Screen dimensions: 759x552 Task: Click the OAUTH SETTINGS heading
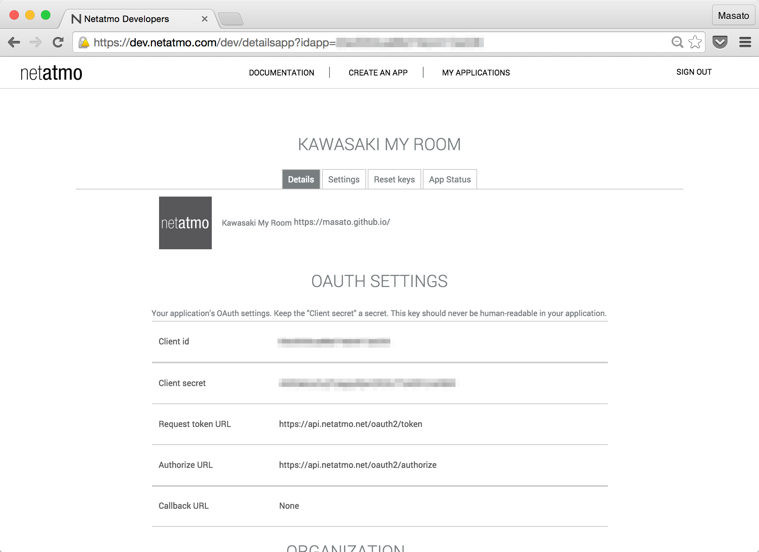[379, 282]
